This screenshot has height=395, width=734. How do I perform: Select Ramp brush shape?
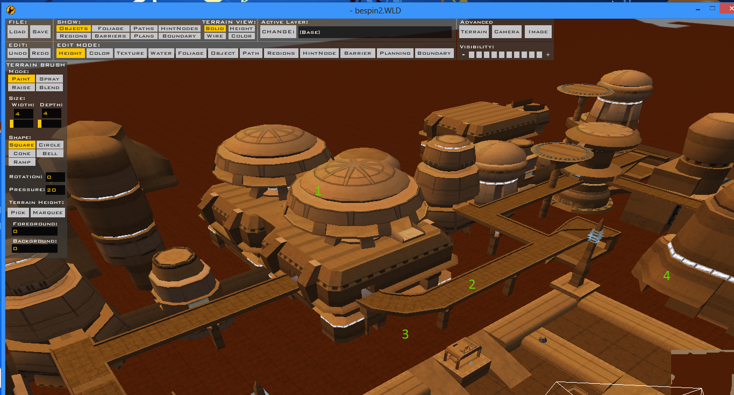pos(22,162)
